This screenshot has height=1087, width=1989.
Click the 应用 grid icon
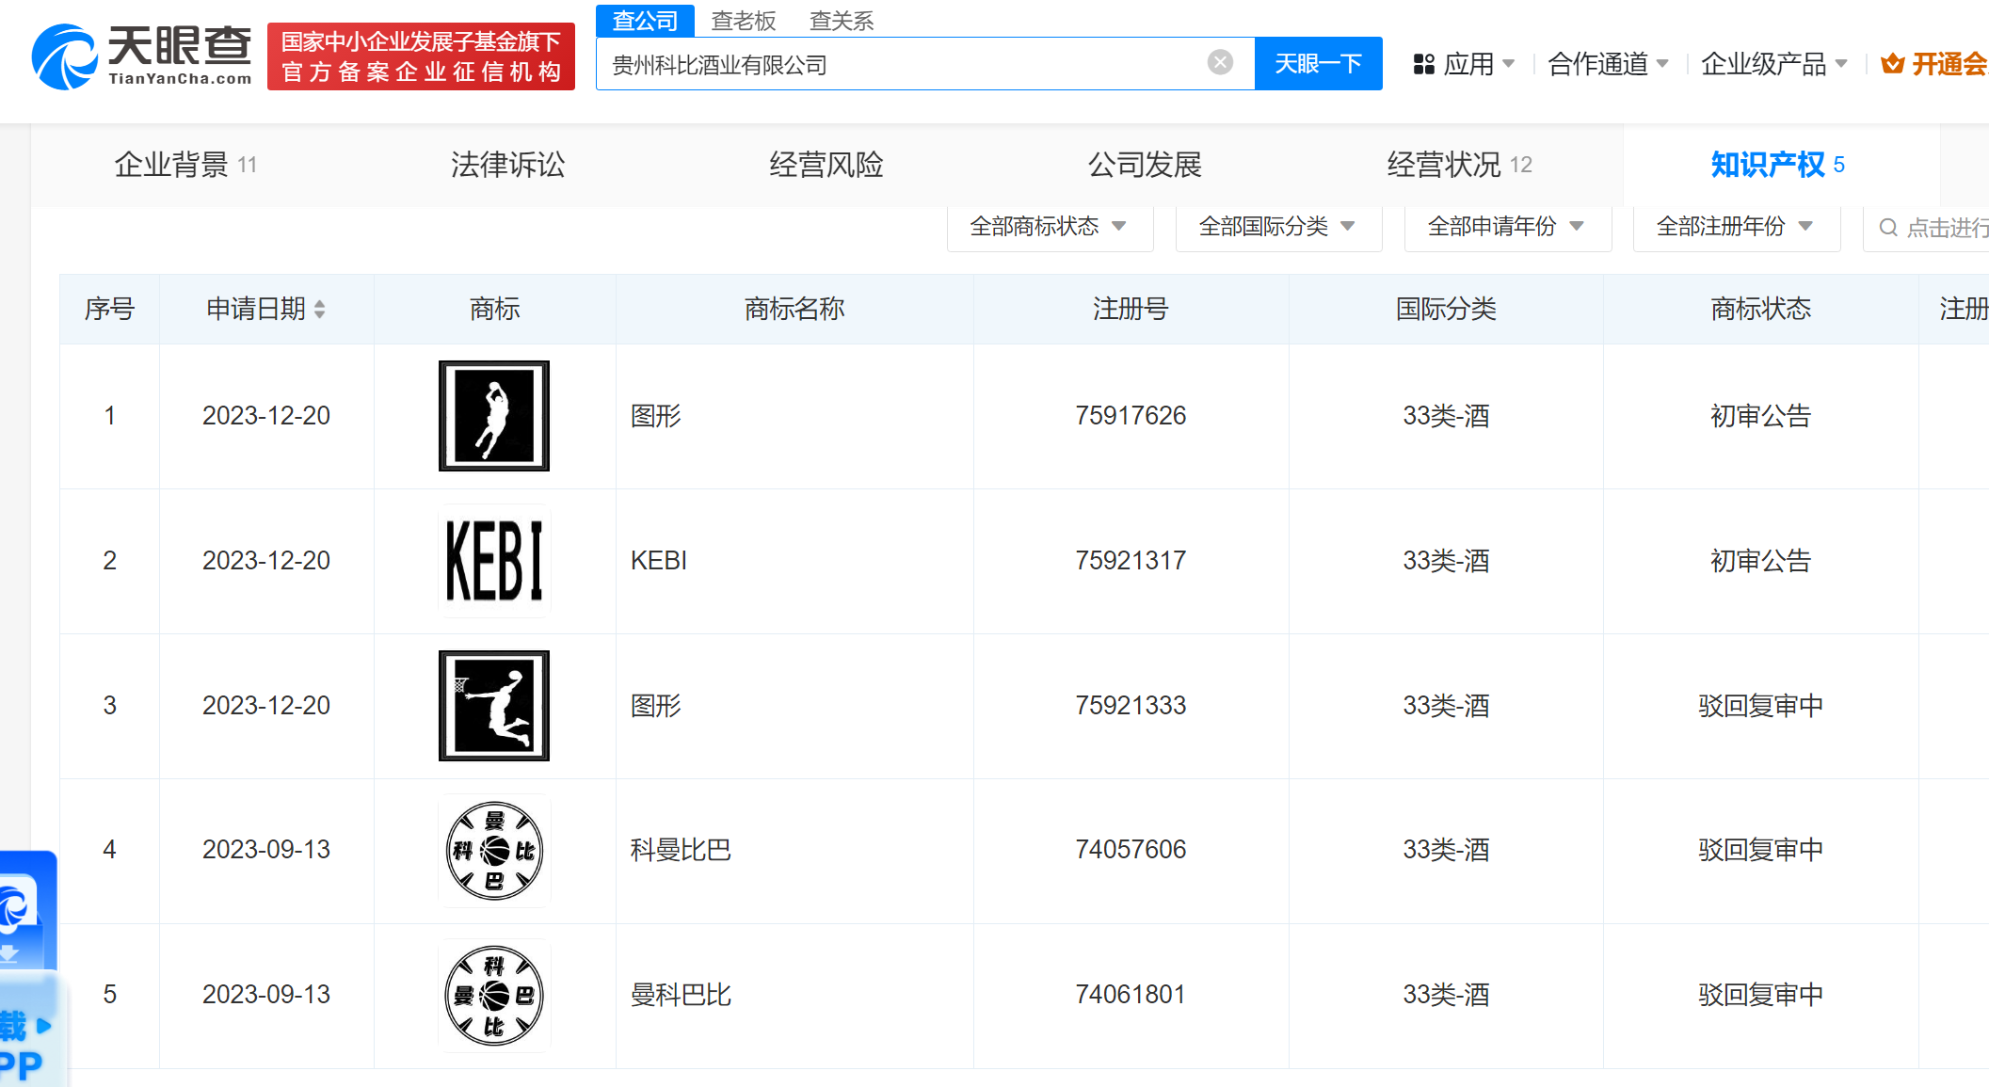point(1423,63)
